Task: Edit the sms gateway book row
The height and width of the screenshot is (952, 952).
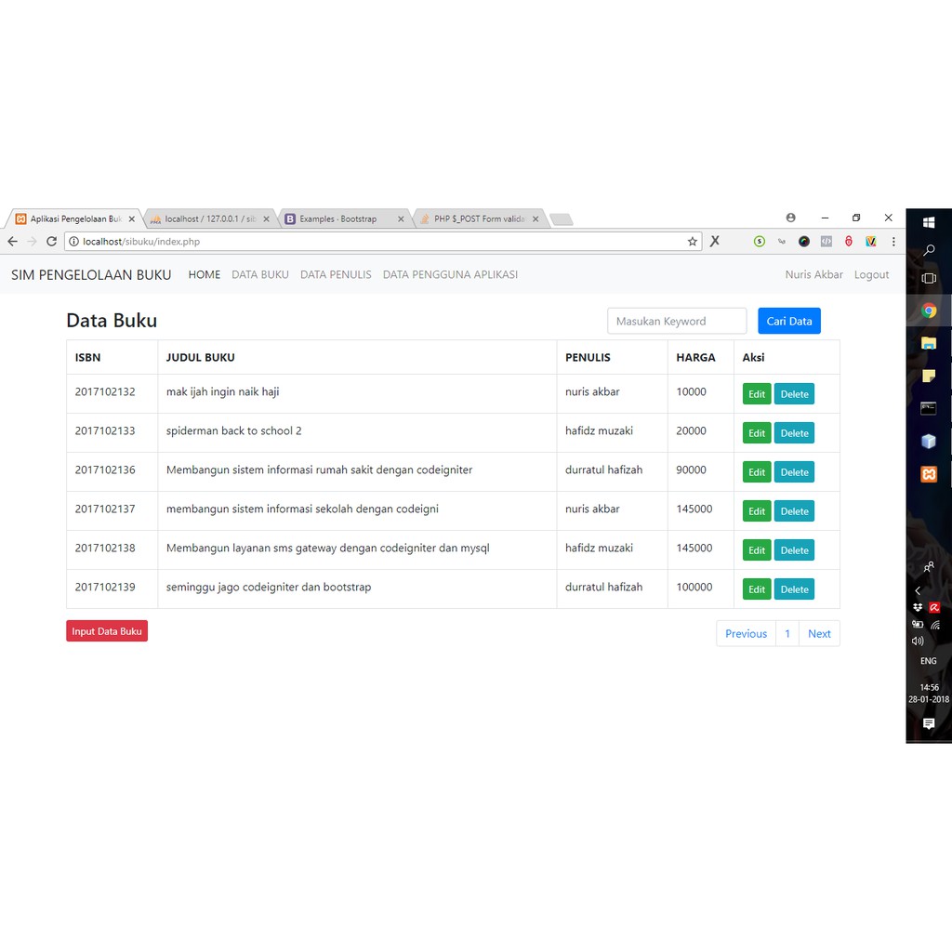Action: (757, 550)
